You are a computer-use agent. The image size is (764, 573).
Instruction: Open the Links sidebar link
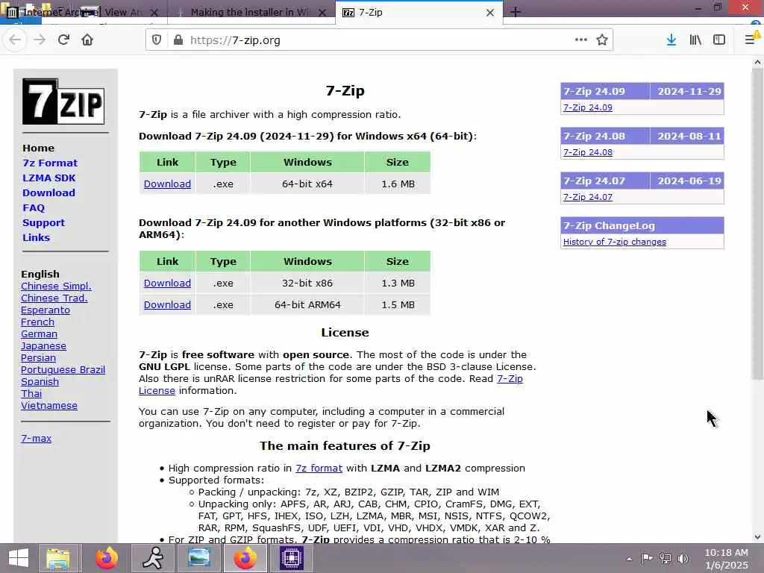(x=36, y=237)
